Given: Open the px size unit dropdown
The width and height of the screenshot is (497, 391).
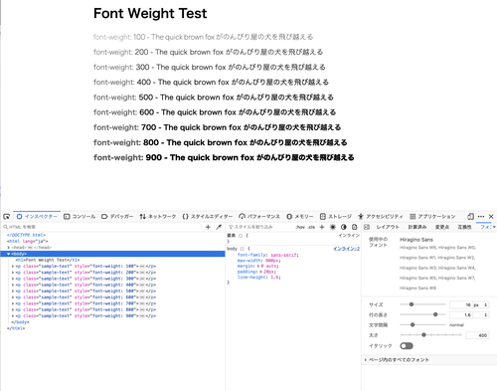Looking at the screenshot, I should tap(480, 304).
